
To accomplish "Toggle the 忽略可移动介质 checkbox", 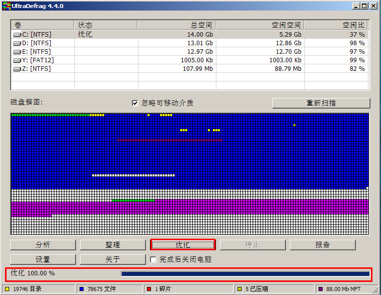I will pos(135,103).
